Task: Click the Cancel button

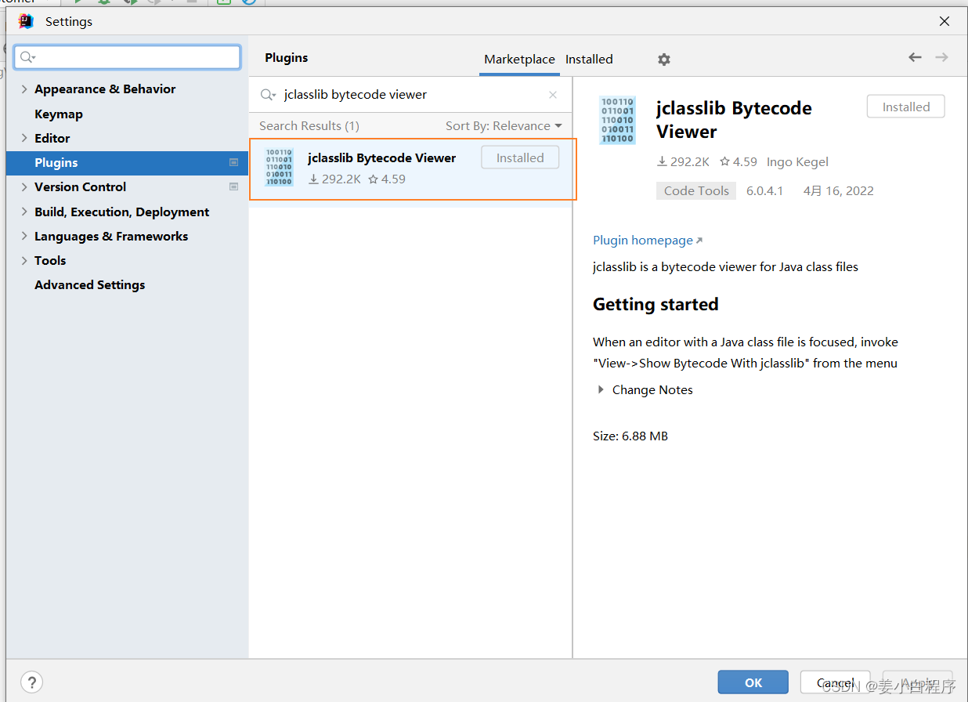Action: [x=836, y=682]
